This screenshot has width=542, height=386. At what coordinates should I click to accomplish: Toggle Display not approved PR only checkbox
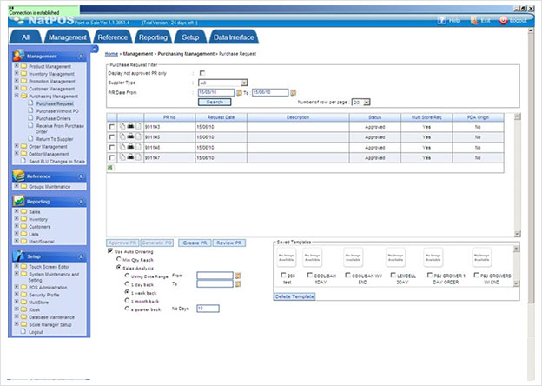(202, 73)
